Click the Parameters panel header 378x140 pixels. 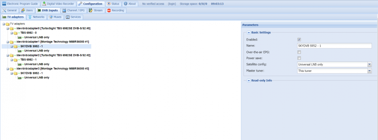pos(310,25)
